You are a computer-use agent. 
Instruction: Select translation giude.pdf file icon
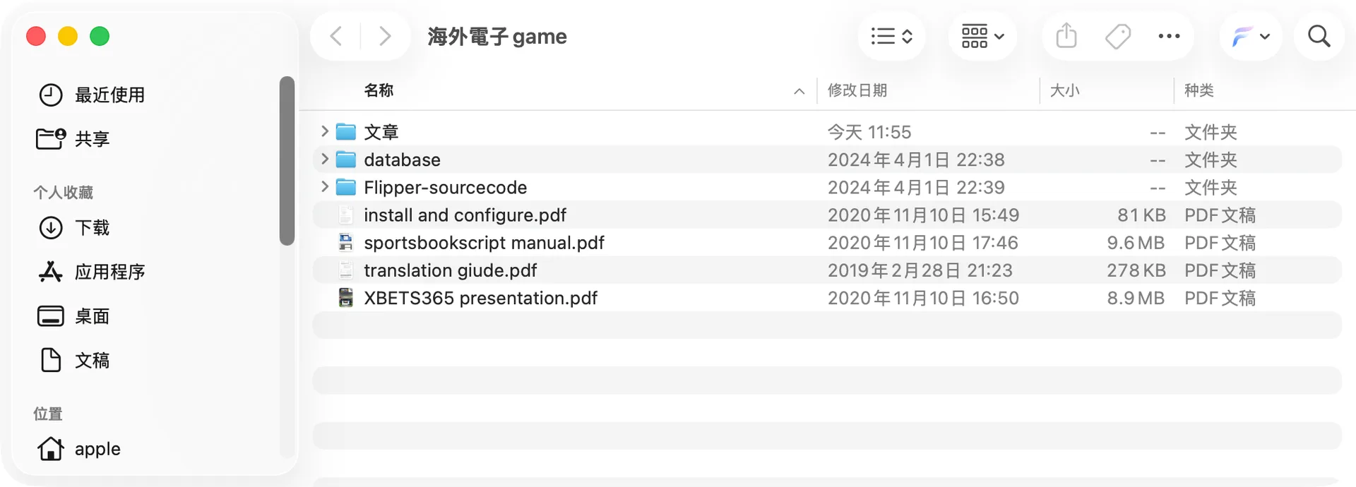tap(346, 270)
